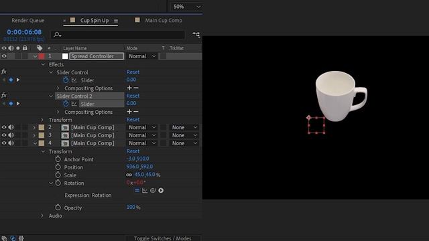Toggle keyframe diamond for Slider Control 2

[11, 104]
